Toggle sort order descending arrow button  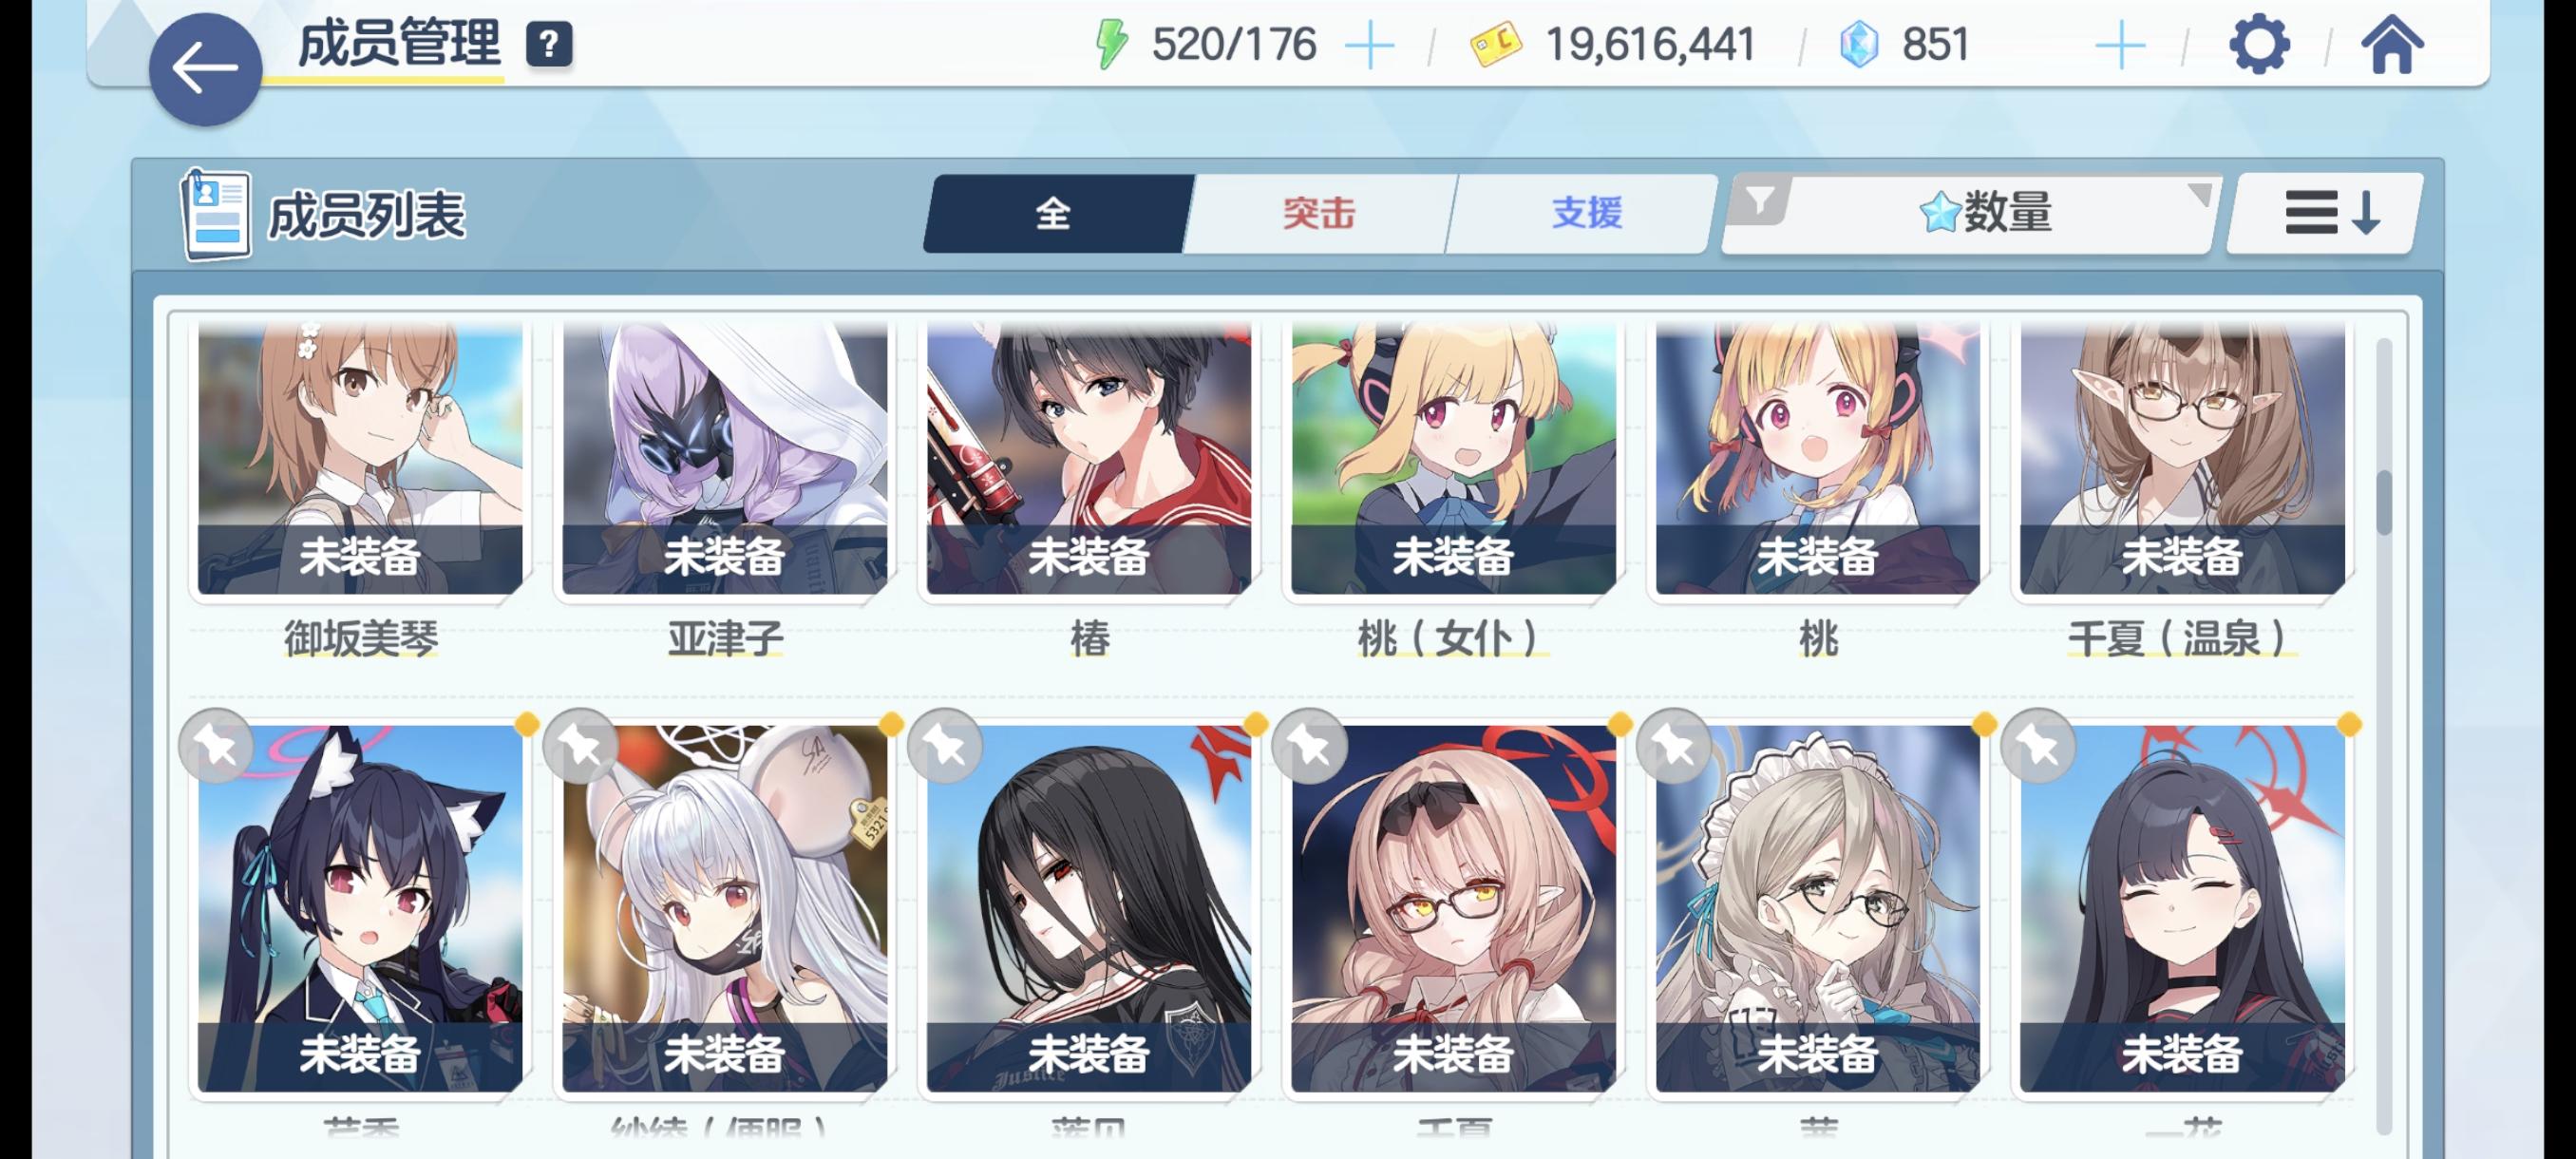click(x=2328, y=213)
